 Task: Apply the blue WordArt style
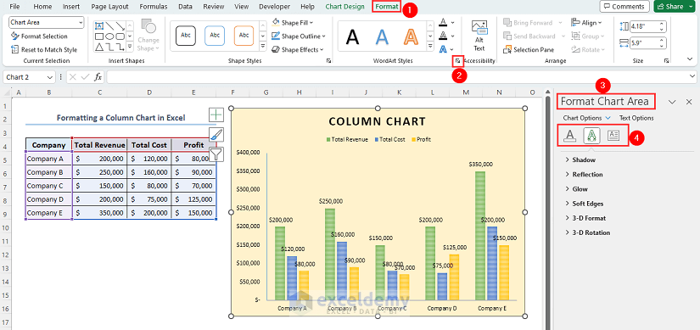click(382, 36)
